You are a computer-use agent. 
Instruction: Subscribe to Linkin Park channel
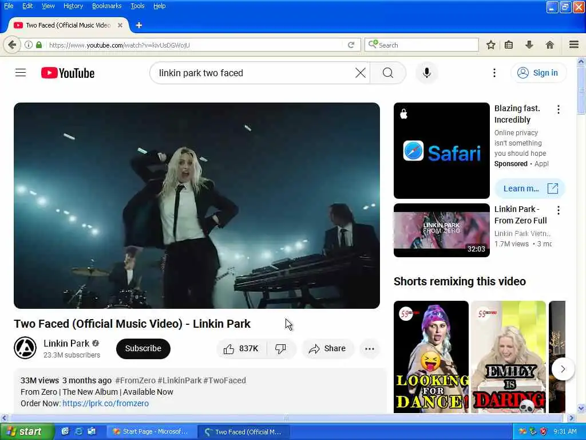[x=143, y=348]
